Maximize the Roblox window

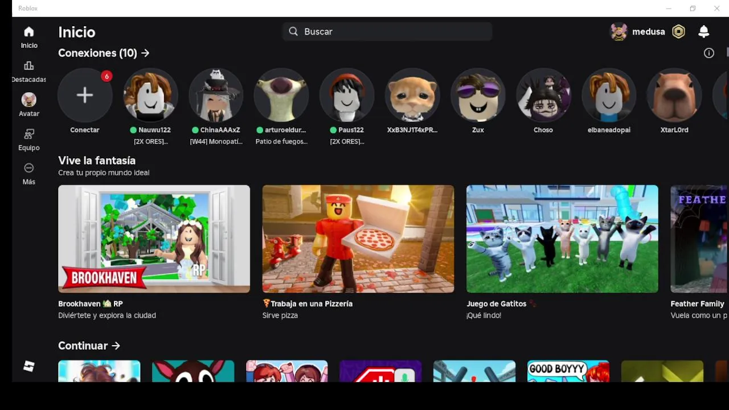(x=693, y=8)
